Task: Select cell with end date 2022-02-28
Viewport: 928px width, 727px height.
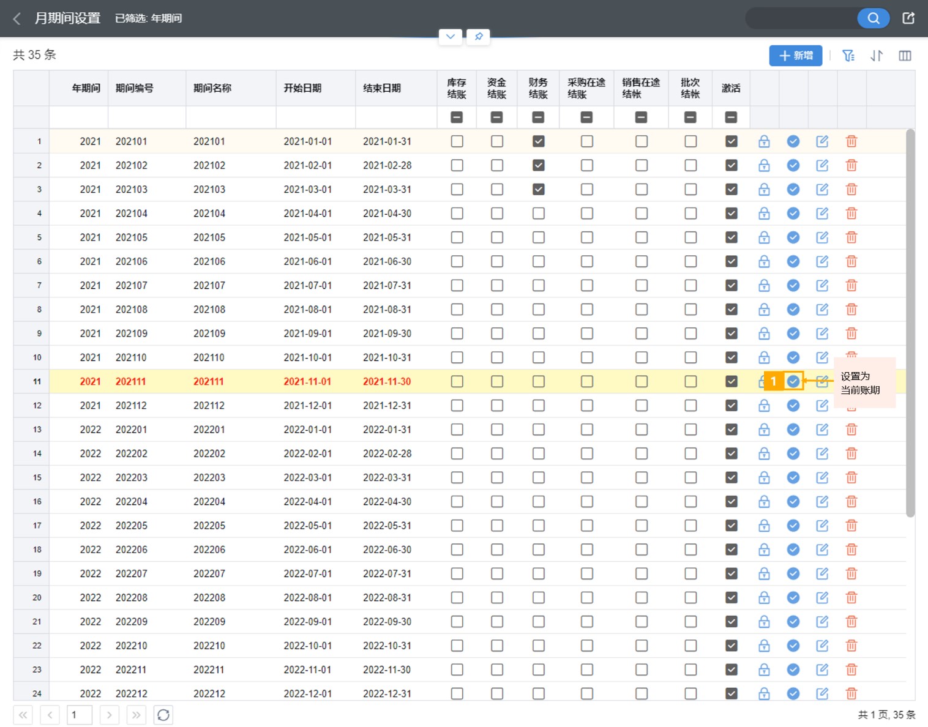Action: (x=387, y=453)
